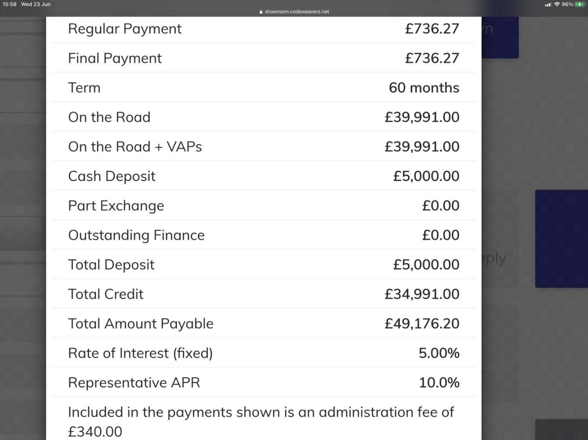Click the dark blue button in the top right

point(500,37)
